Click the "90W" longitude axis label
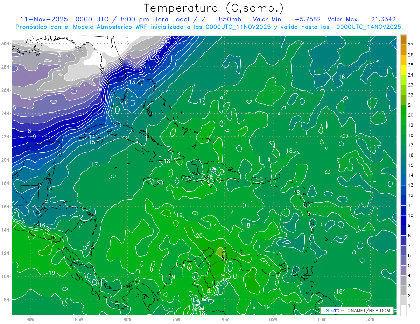 tap(30, 320)
